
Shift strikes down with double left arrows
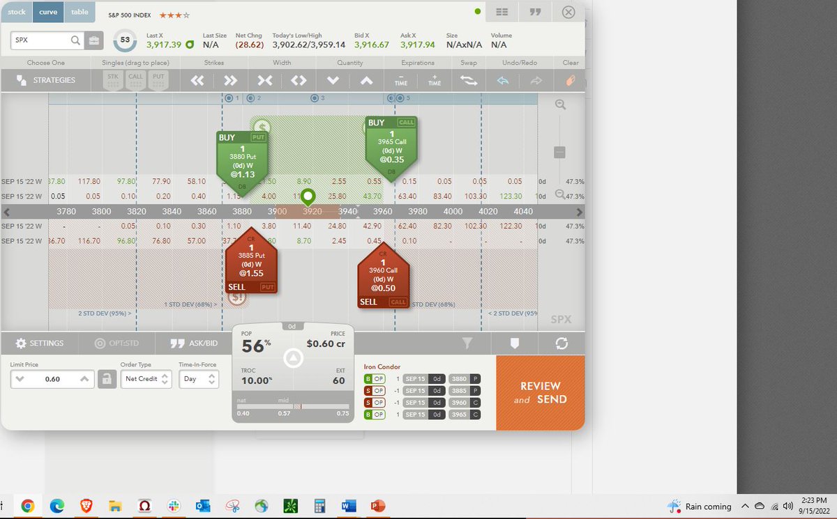(197, 80)
